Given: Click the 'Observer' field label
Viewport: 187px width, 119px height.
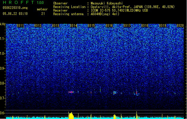Looking at the screenshot, I should 60,3.
